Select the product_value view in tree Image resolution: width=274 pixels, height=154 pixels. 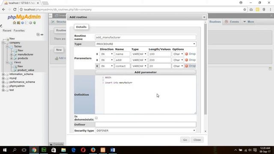tap(26, 70)
